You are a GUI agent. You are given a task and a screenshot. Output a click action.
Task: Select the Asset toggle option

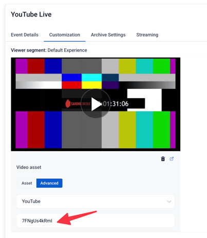27,183
